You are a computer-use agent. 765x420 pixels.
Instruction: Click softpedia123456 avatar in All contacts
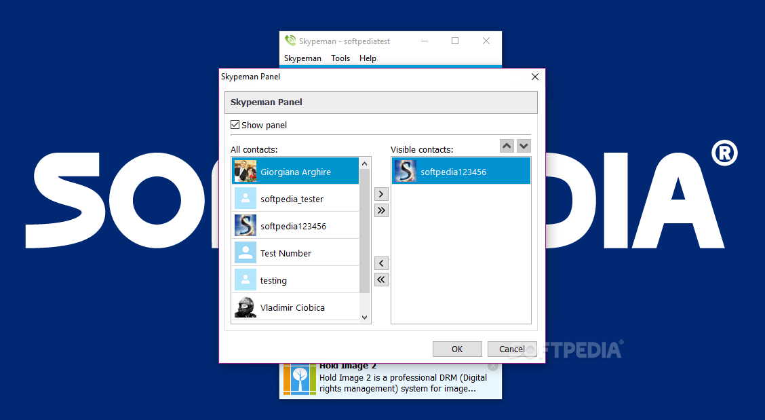(x=246, y=226)
